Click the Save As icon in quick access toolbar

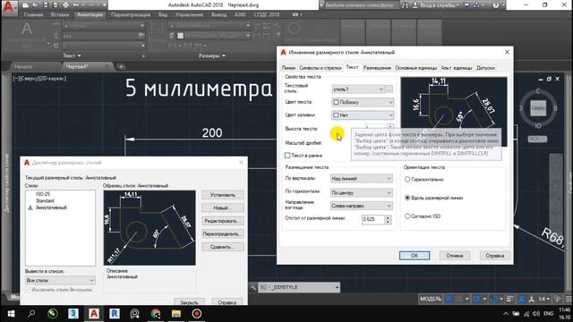coord(56,5)
